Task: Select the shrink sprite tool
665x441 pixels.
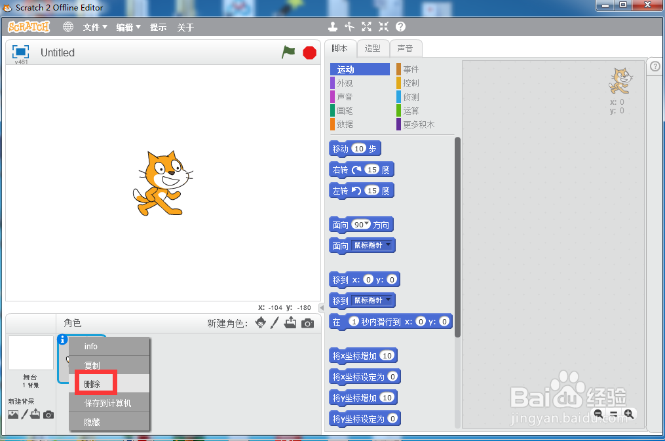Action: 383,27
